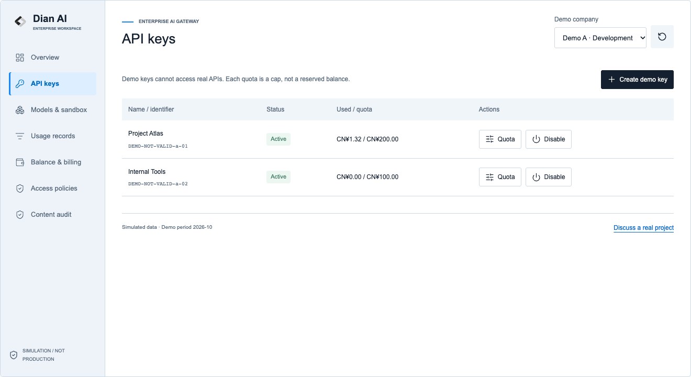Viewport: 691px width, 377px height.
Task: Click Simulation / Not Production notice text
Action: tap(43, 355)
